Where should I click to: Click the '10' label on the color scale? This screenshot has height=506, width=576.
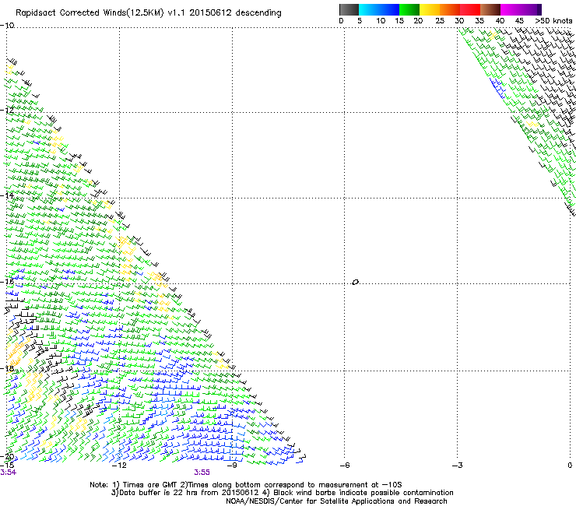coord(381,21)
